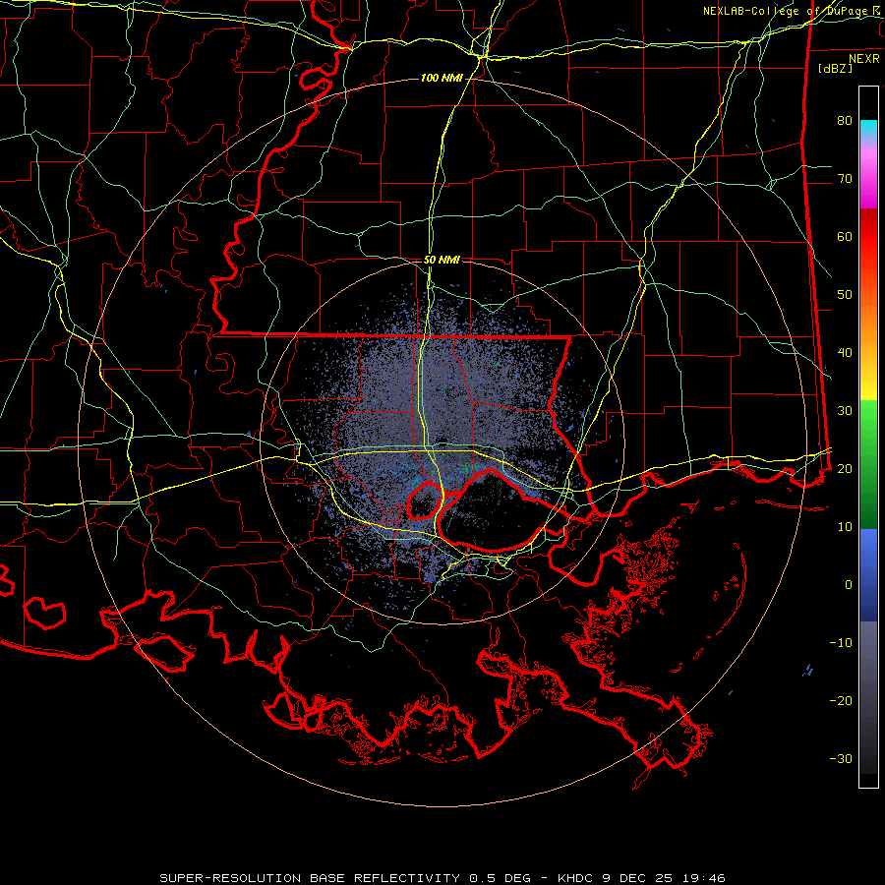
Task: Click the blue band of the reflectivity color bar
Action: (x=868, y=574)
